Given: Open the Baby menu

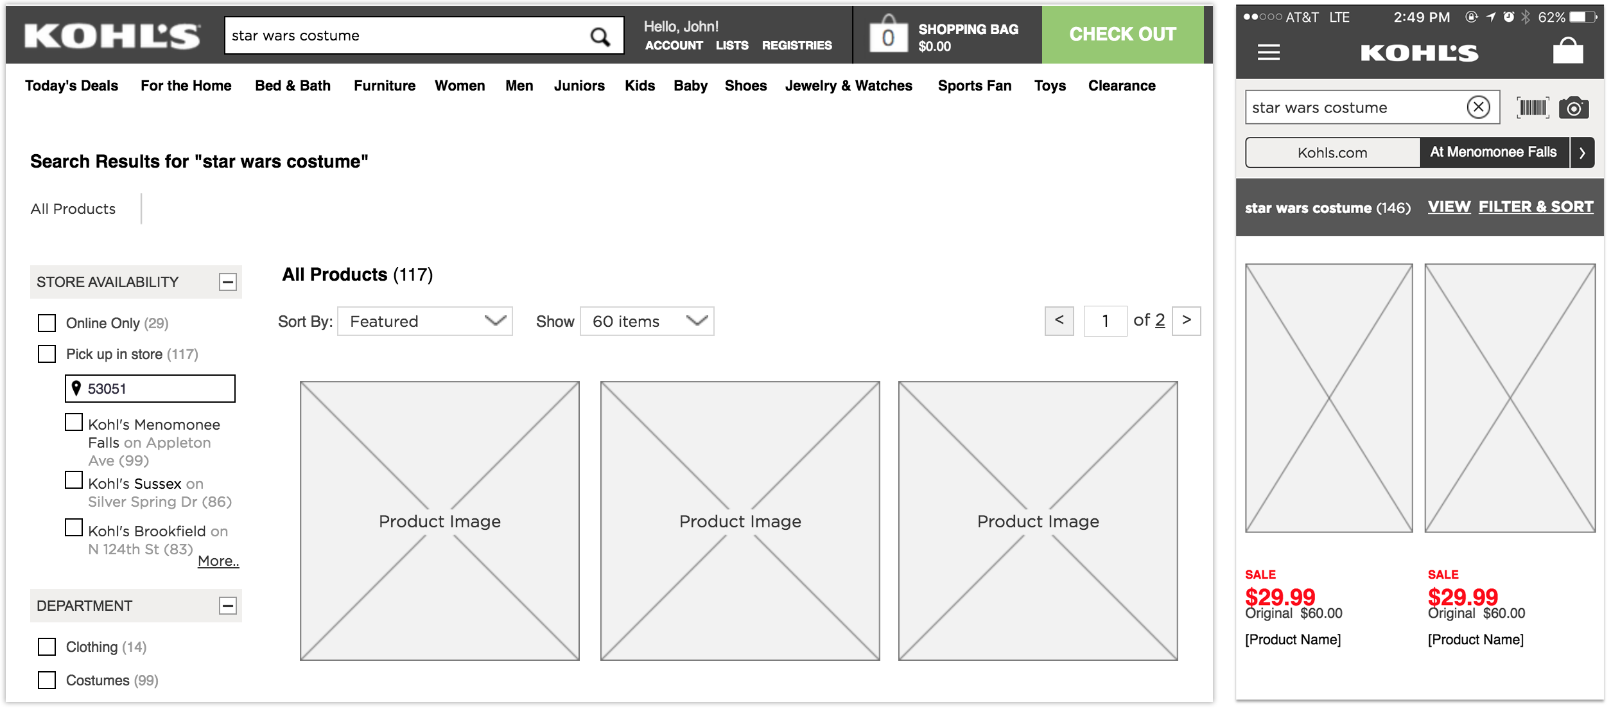Looking at the screenshot, I should coord(690,85).
